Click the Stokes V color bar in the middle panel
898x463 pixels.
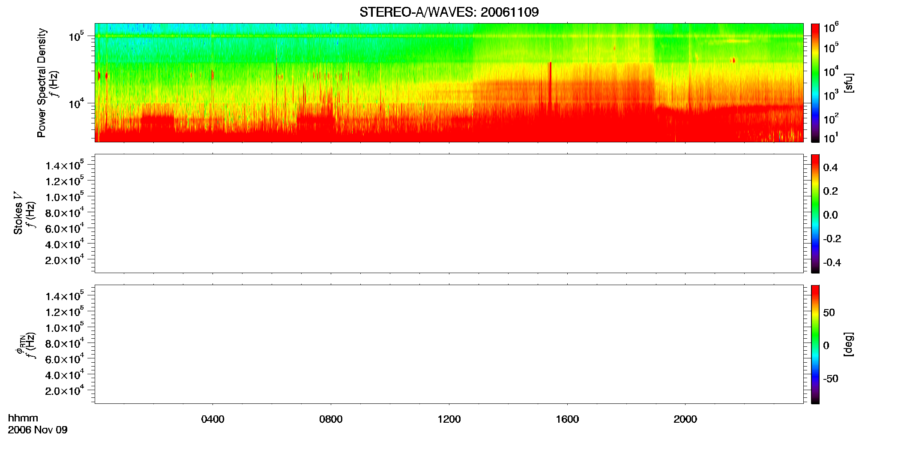(x=815, y=213)
